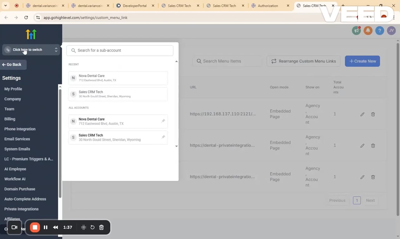Select Nova Dental Care under All Accounts
The image size is (400, 239).
click(118, 121)
